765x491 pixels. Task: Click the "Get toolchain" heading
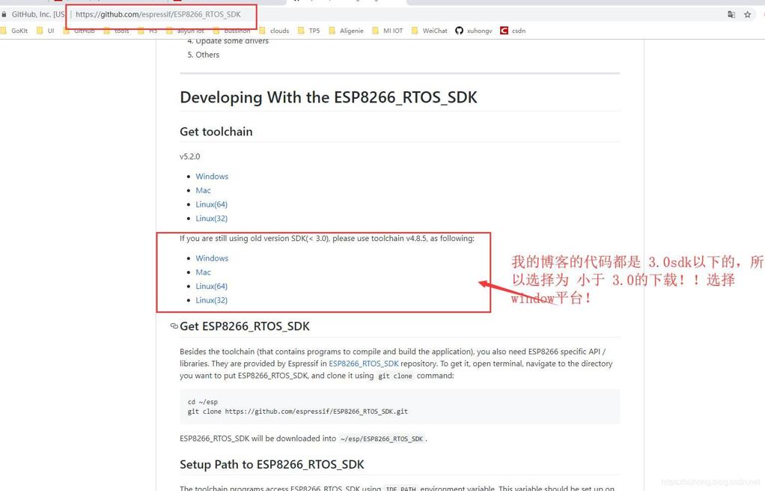pyautogui.click(x=216, y=132)
